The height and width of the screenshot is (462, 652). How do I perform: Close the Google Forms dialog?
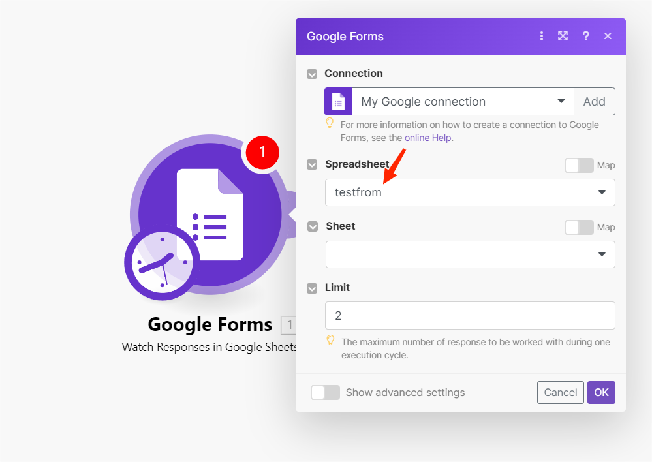[608, 36]
